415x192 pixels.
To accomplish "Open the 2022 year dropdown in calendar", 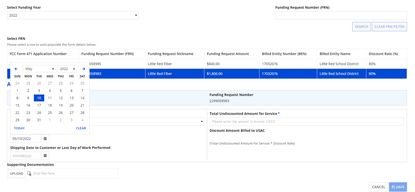I will point(67,69).
